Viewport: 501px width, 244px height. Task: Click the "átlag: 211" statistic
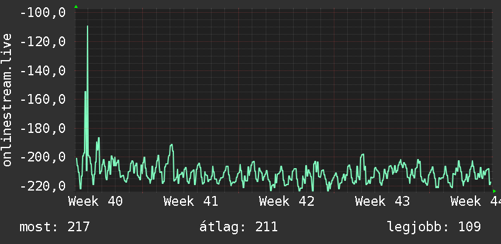point(238,227)
